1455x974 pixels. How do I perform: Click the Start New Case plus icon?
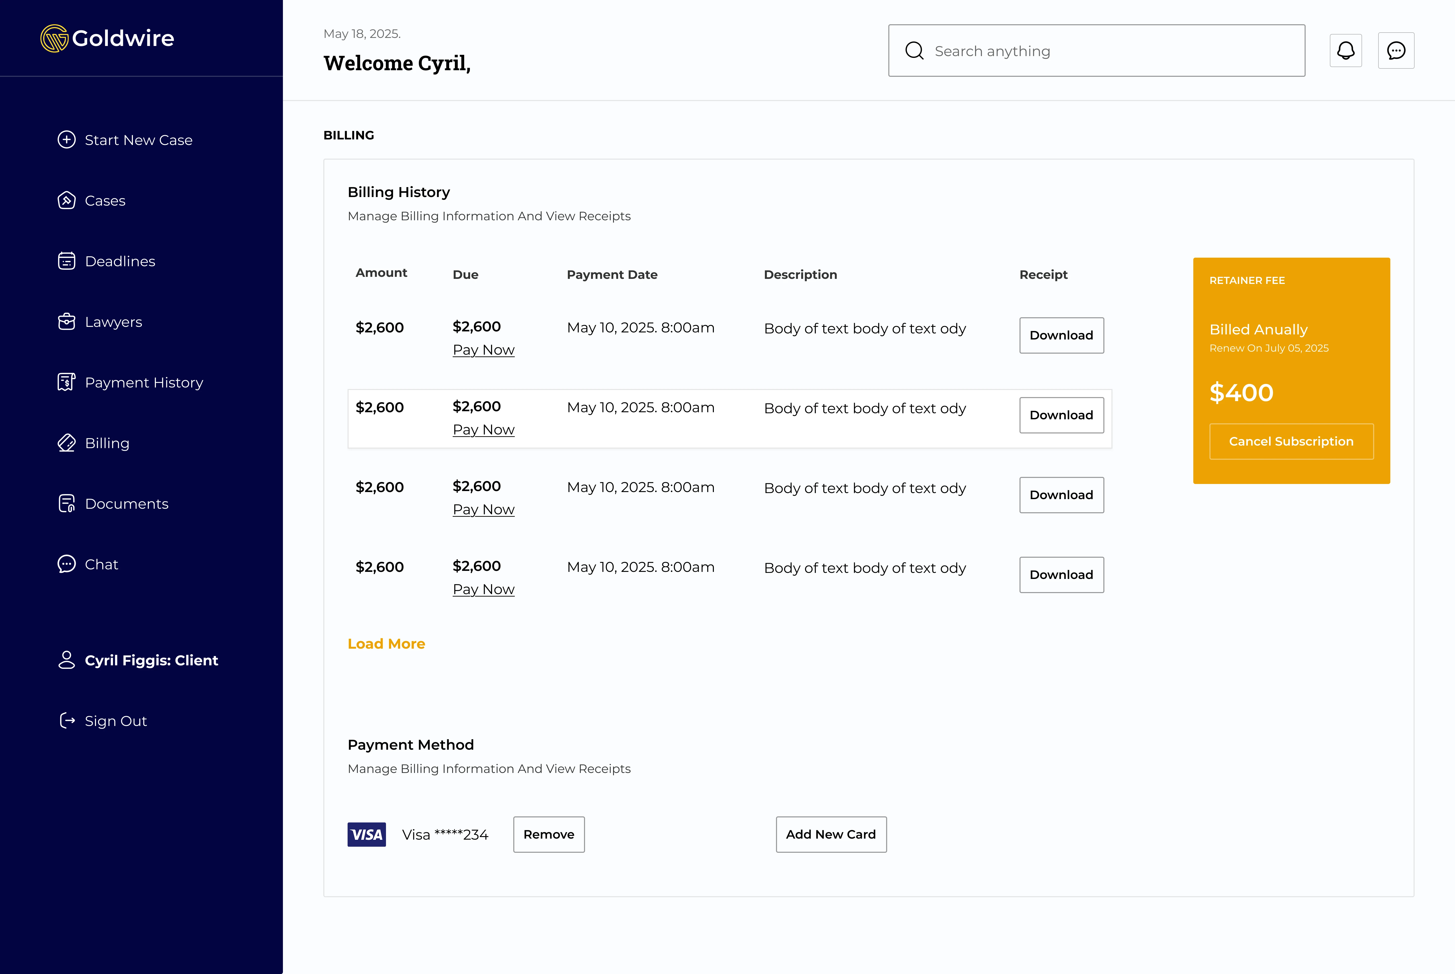[x=66, y=140]
